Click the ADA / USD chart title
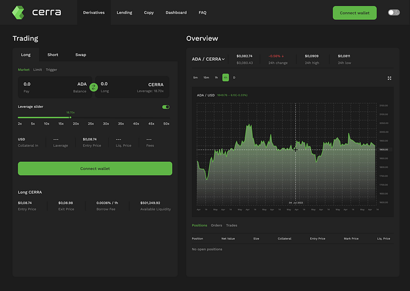Viewport: 410px width, 291px height. pos(206,95)
